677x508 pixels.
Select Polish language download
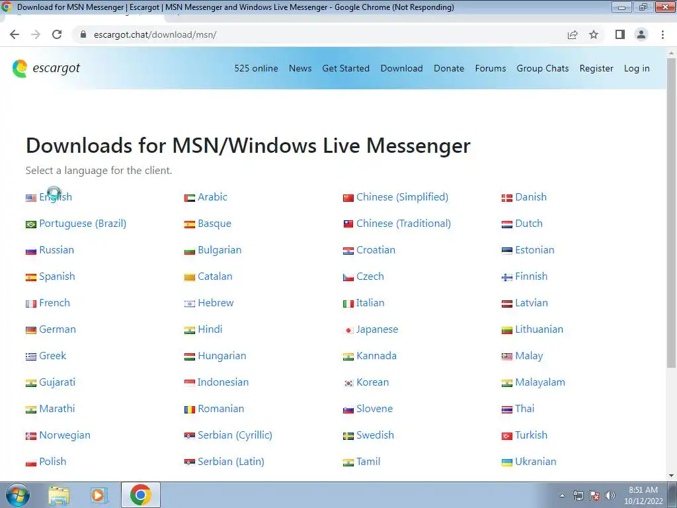coord(53,461)
